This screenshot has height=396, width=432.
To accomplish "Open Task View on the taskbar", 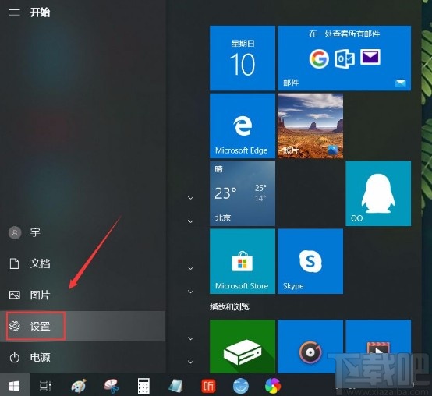I will [x=45, y=386].
